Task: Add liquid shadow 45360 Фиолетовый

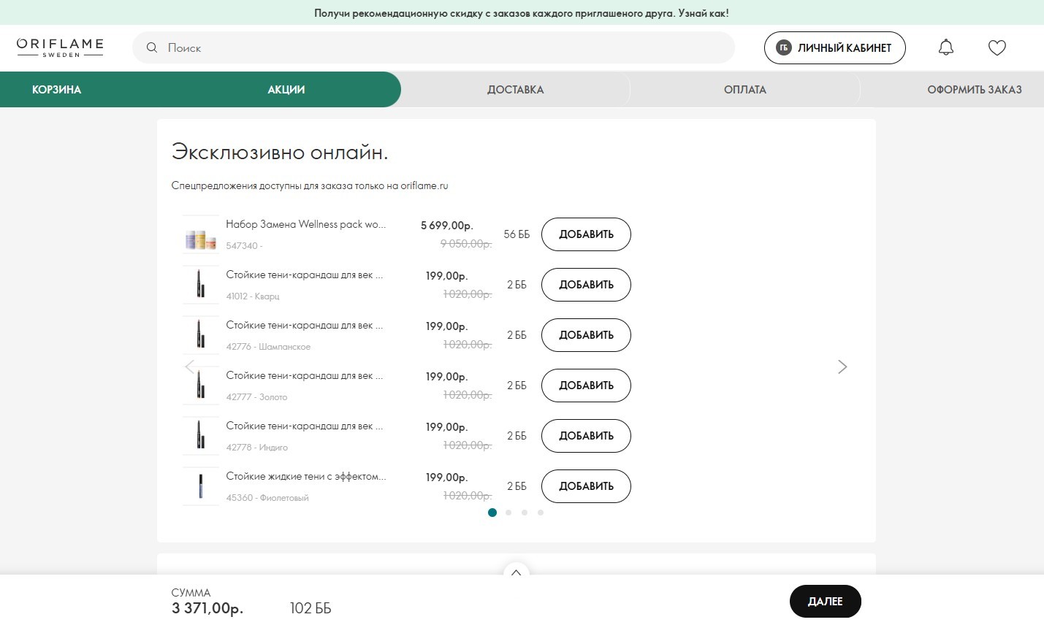Action: [x=586, y=486]
